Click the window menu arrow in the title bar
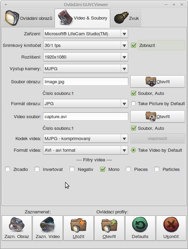This screenshot has width=188, height=249. coord(6,5)
